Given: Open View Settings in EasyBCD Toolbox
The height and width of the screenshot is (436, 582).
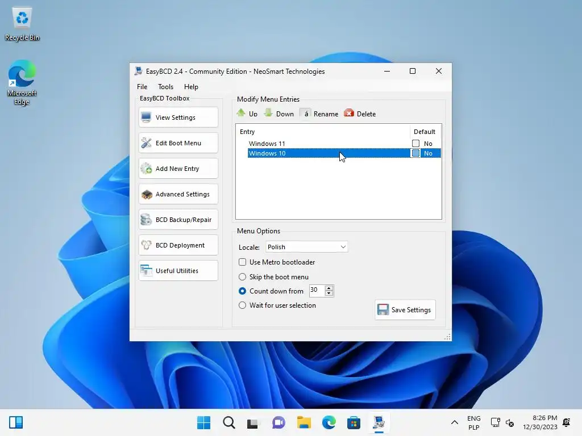Looking at the screenshot, I should coord(178,117).
